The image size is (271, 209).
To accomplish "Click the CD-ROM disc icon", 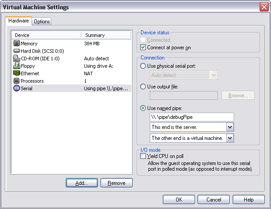I will tap(17, 59).
